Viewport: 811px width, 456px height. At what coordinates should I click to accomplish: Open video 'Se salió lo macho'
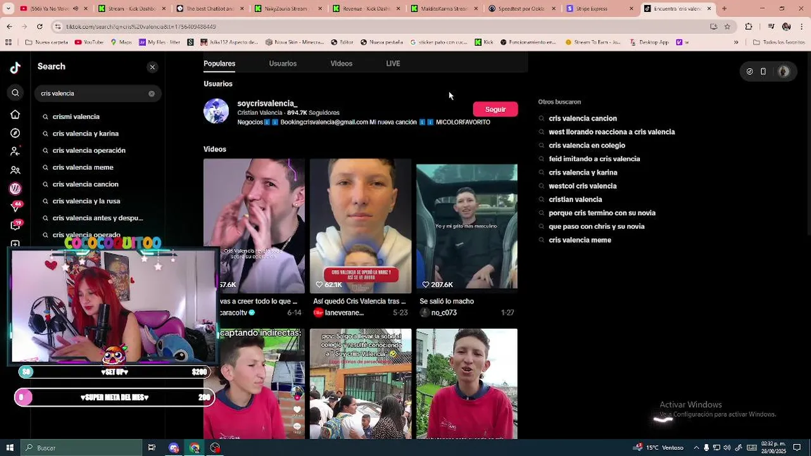point(467,227)
